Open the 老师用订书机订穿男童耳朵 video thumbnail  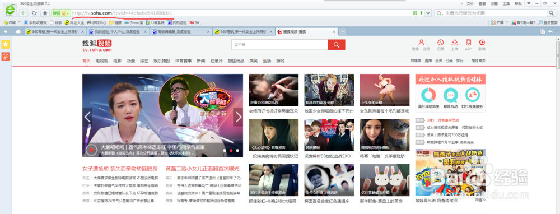[x=274, y=90]
